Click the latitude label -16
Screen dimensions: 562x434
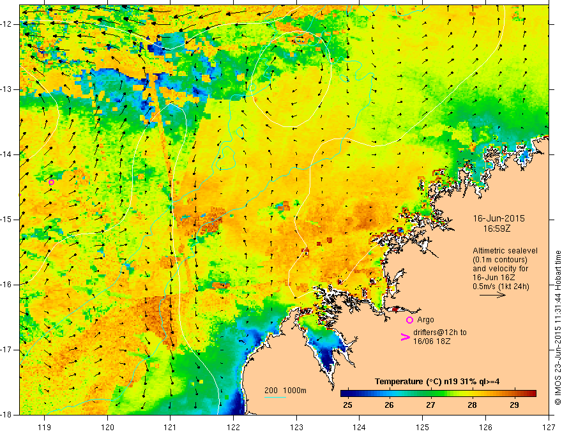pyautogui.click(x=6, y=285)
